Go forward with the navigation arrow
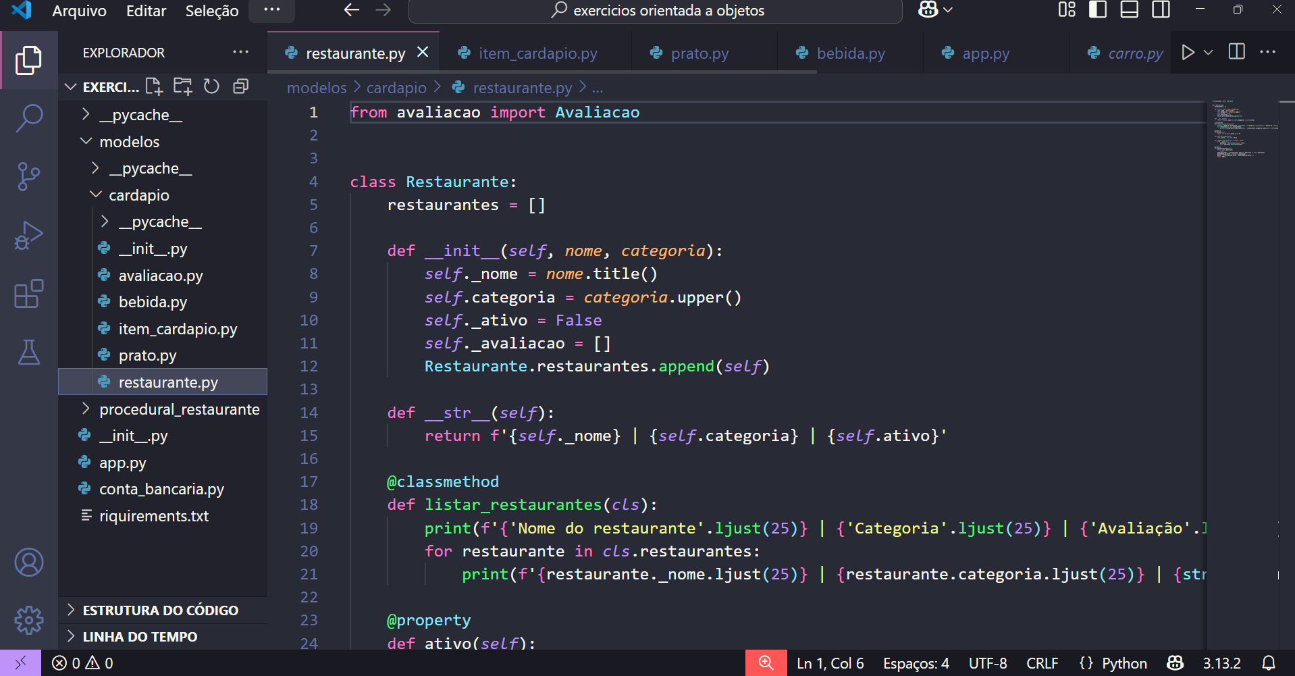Image resolution: width=1295 pixels, height=676 pixels. click(x=383, y=10)
